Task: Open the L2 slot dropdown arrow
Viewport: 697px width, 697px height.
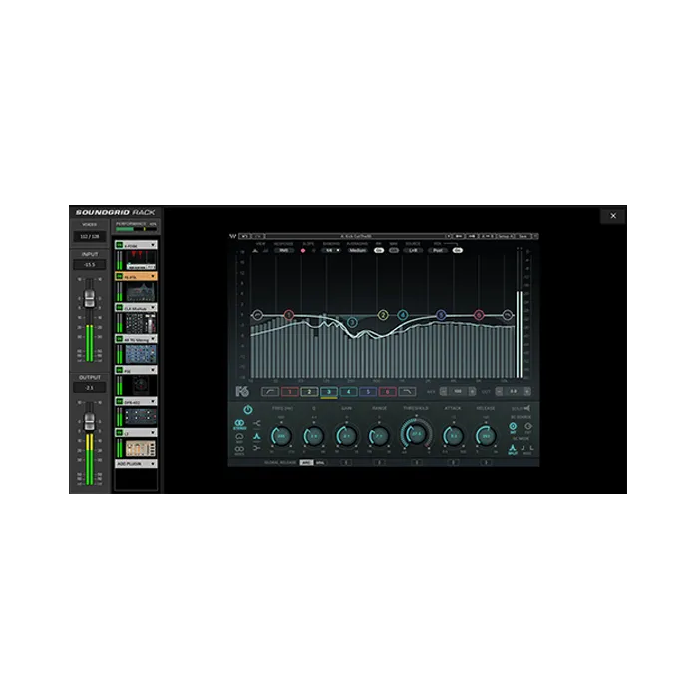Action: point(153,432)
